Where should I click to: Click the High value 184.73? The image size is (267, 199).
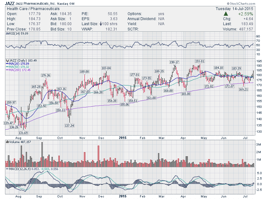click(35, 19)
